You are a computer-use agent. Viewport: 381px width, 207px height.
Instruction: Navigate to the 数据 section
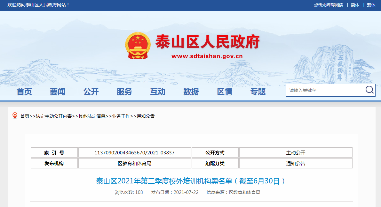191,92
